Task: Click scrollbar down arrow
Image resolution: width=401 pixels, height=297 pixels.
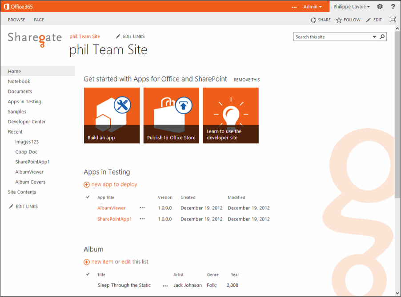Action: point(397,293)
